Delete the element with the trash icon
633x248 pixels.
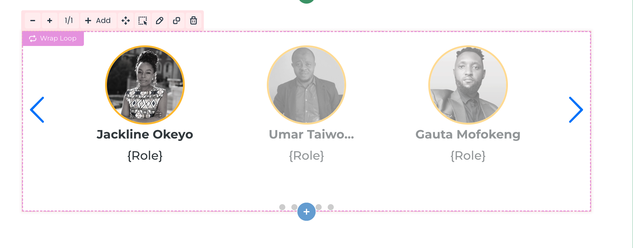(x=194, y=21)
